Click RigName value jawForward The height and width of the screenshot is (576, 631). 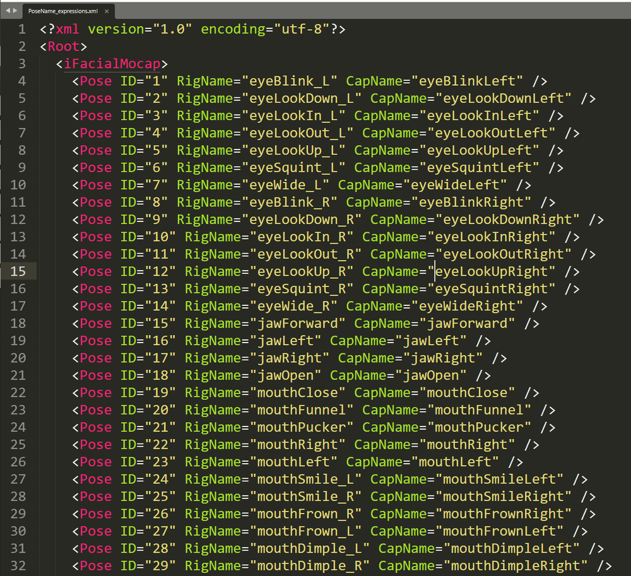[297, 324]
